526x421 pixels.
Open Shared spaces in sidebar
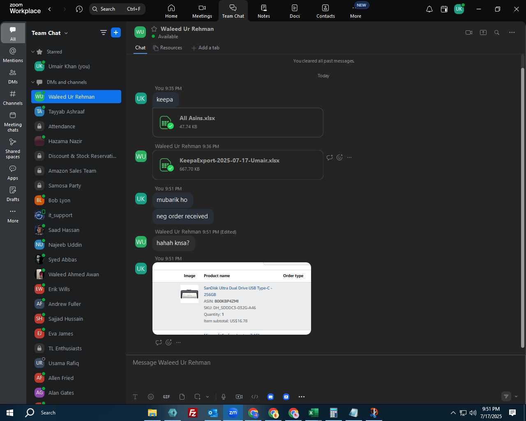(13, 148)
